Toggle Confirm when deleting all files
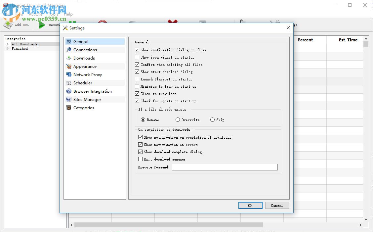Viewport: 373px width, 232px height. [137, 64]
